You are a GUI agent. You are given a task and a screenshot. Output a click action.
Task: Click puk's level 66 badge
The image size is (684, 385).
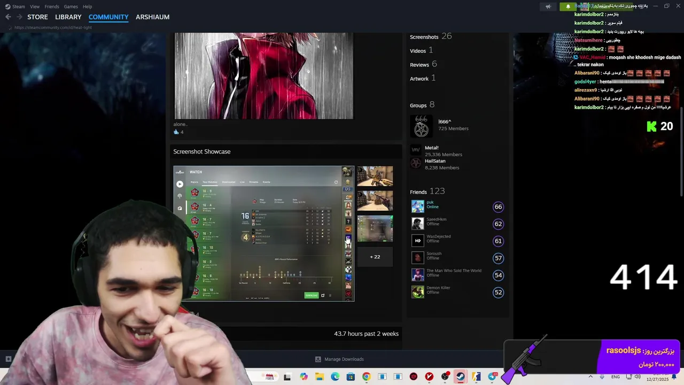pos(498,207)
